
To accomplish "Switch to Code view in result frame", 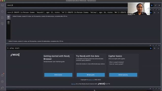I will tap(8, 22).
